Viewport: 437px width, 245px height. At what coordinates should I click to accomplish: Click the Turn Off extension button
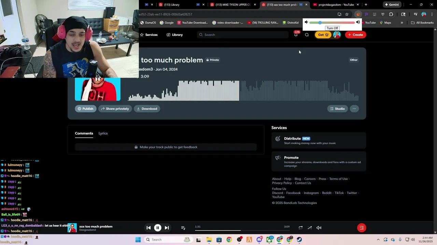[332, 28]
